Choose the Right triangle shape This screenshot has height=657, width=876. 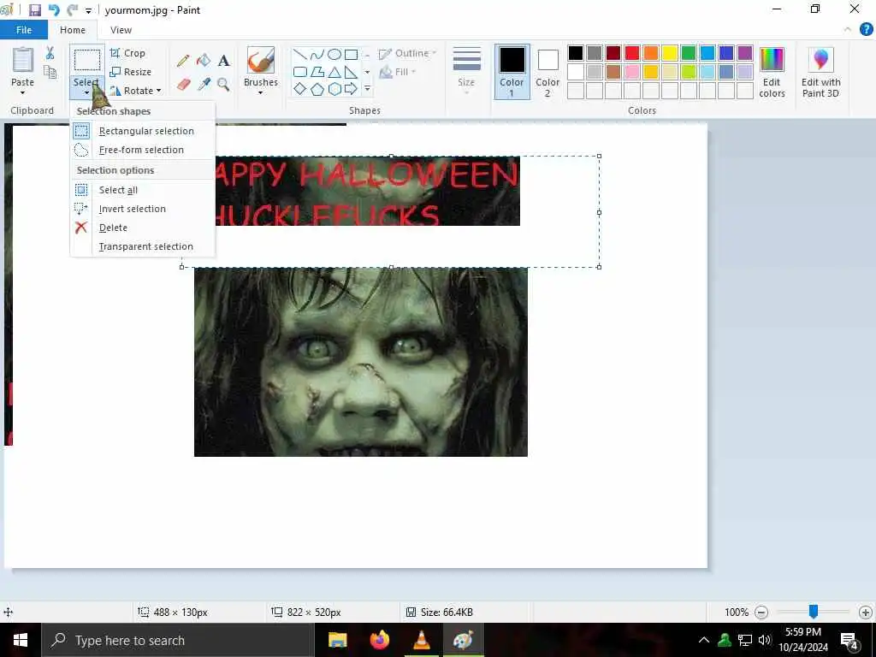[x=351, y=72]
